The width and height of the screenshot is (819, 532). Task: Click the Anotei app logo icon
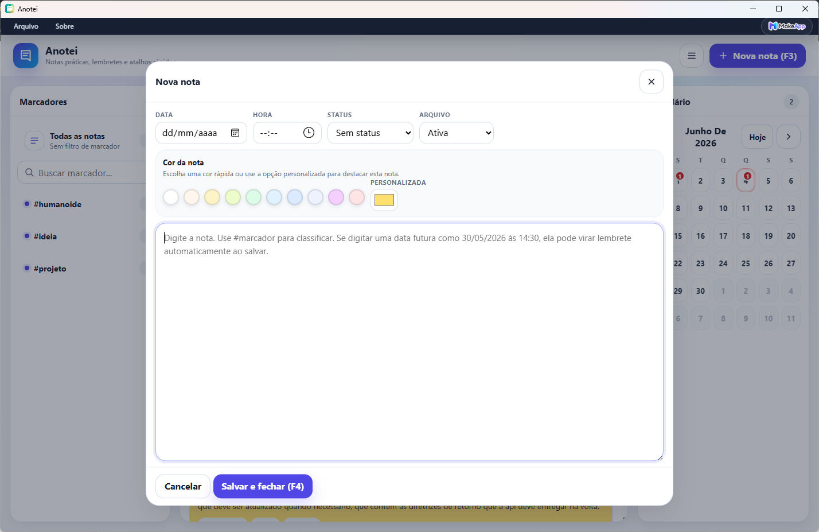point(26,56)
